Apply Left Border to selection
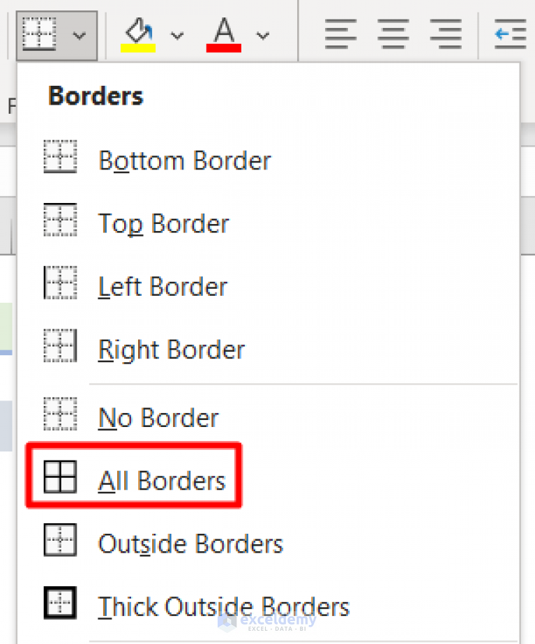The image size is (535, 644). click(163, 287)
